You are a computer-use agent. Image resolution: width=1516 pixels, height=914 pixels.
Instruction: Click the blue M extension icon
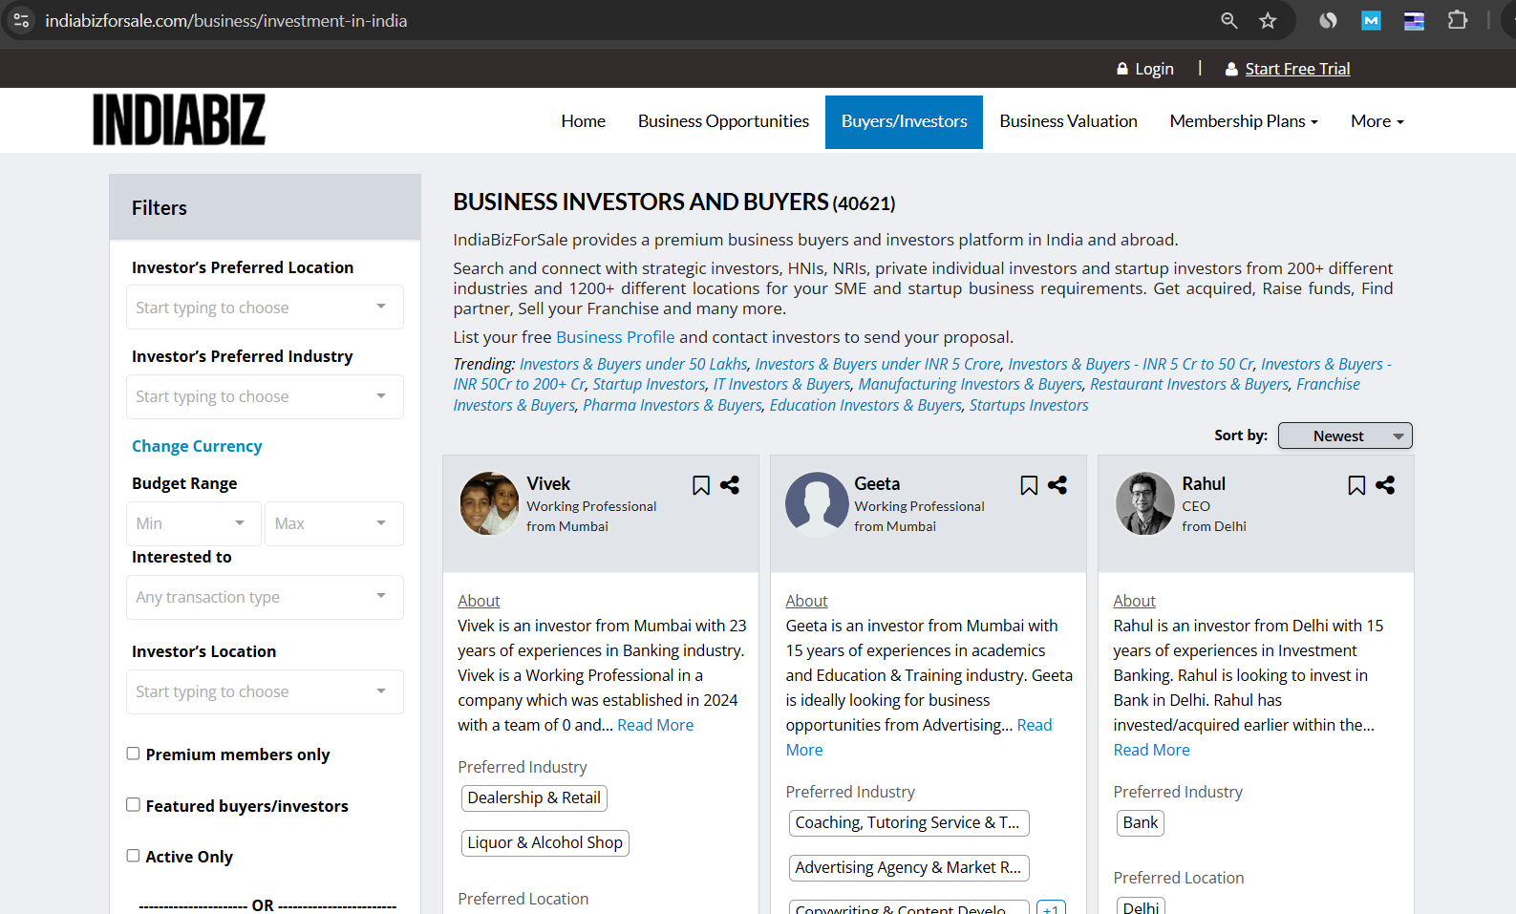[x=1371, y=20]
